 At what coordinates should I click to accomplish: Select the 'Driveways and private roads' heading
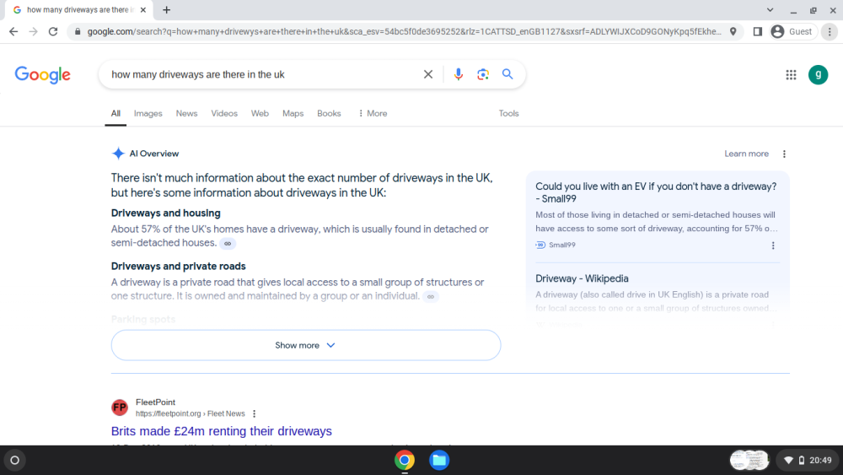click(179, 267)
